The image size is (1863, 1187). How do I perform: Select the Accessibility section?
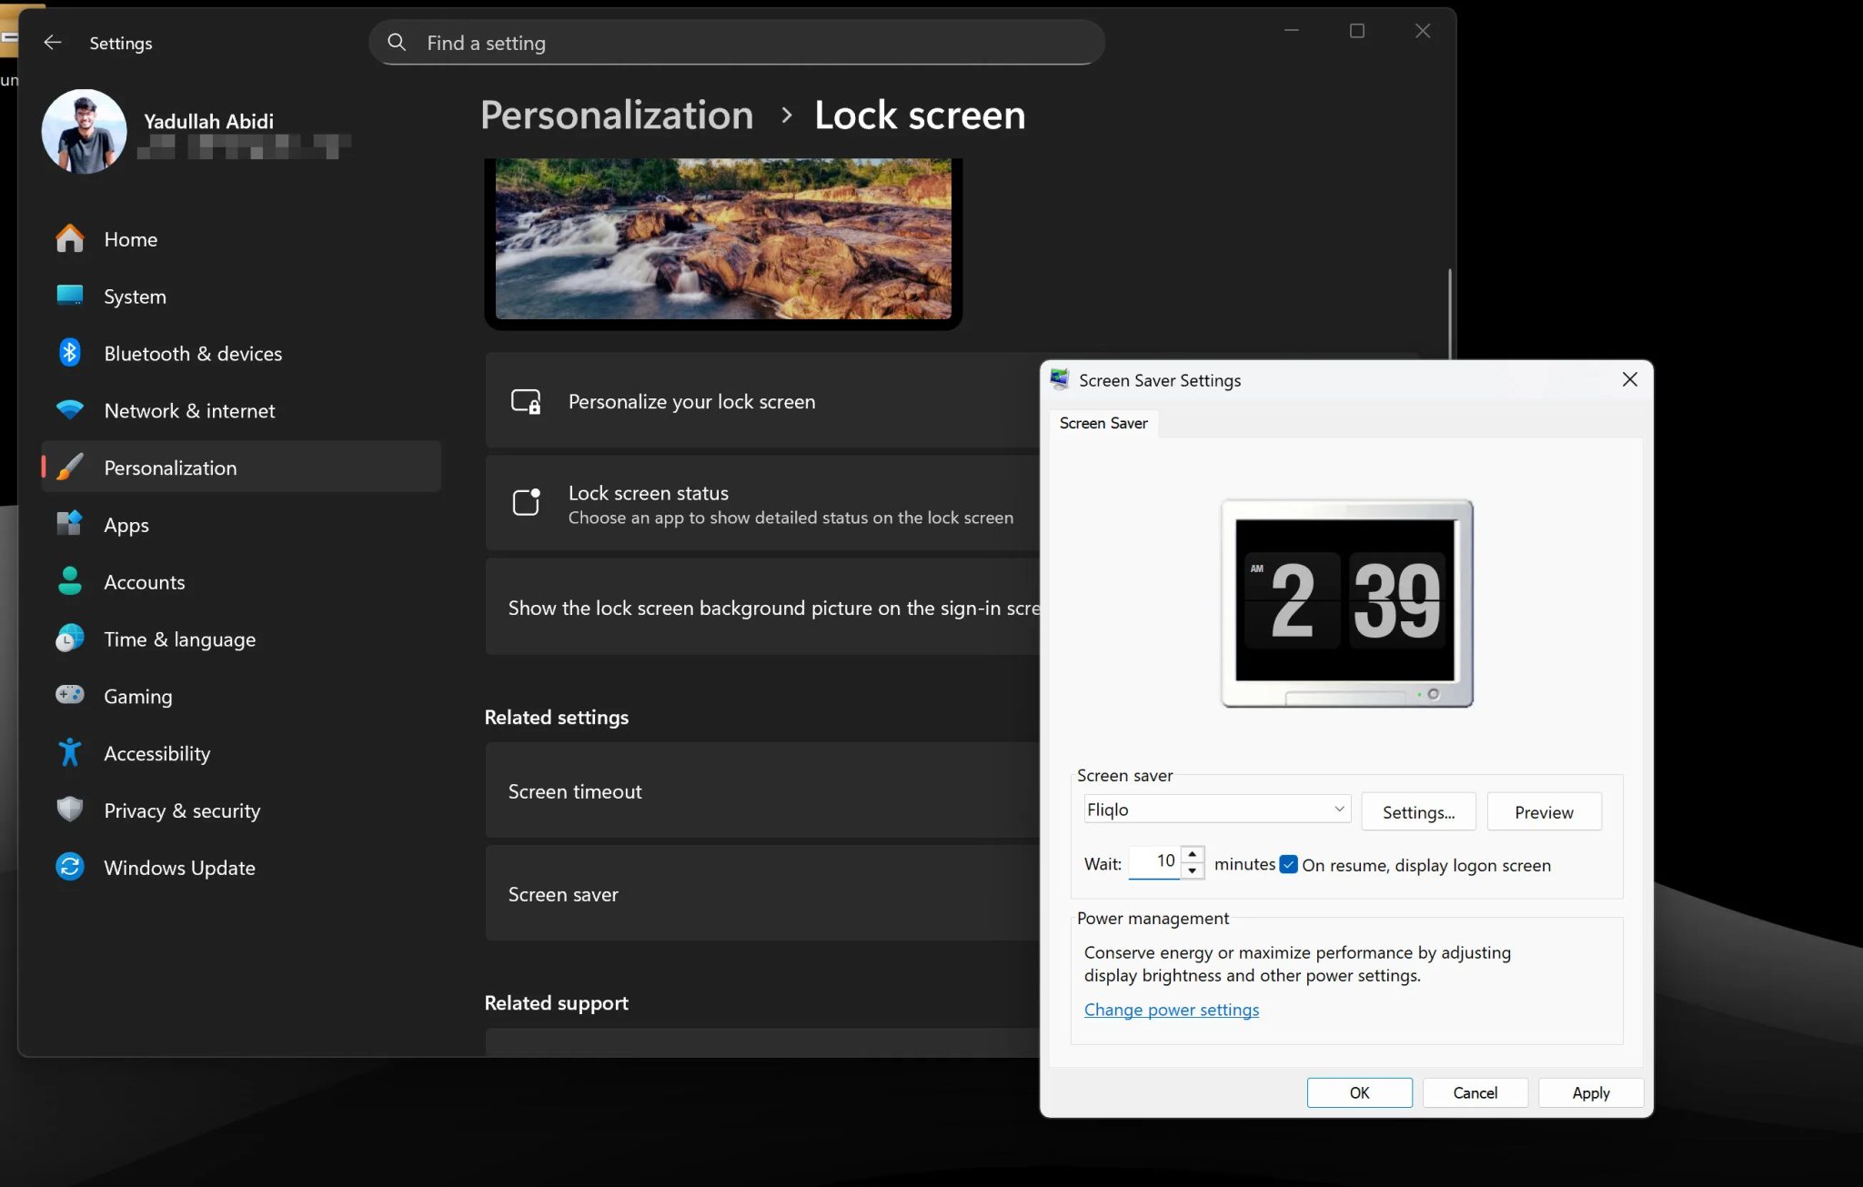156,753
